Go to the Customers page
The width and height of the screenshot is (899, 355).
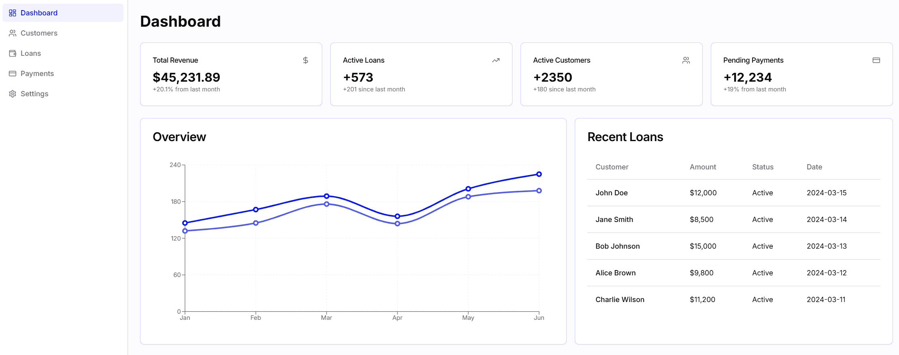pyautogui.click(x=63, y=33)
